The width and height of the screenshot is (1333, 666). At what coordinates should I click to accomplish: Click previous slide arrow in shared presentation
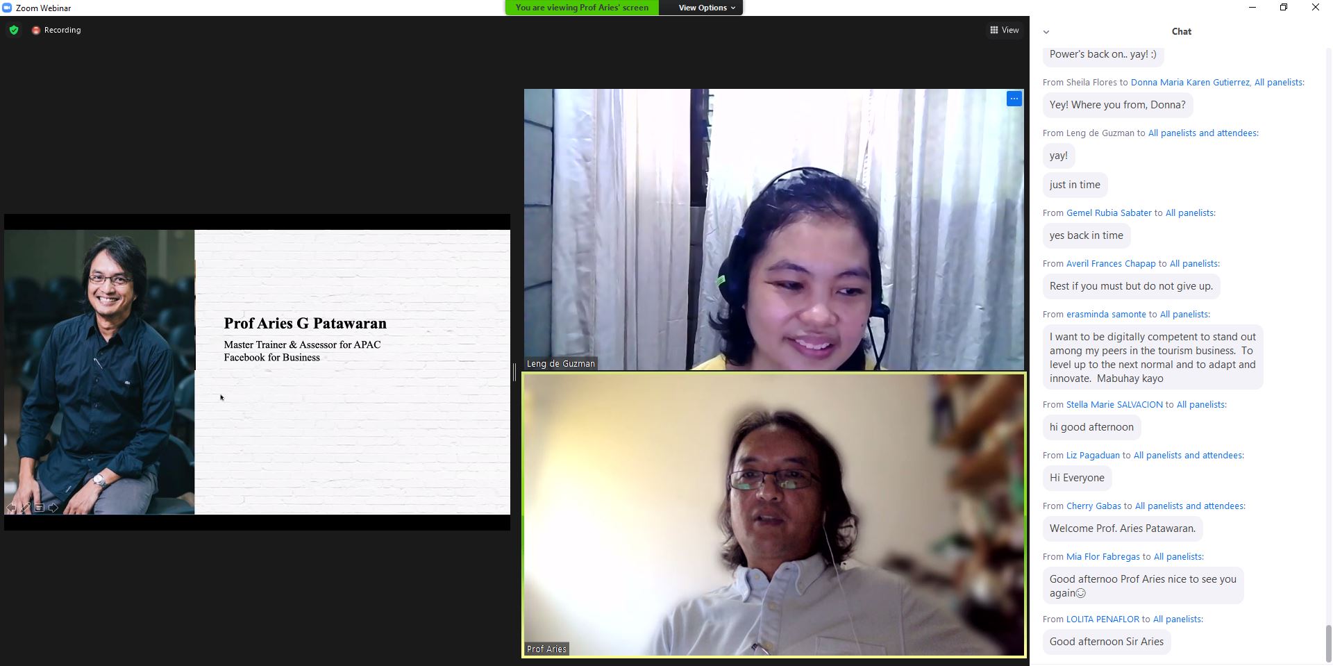coord(12,508)
